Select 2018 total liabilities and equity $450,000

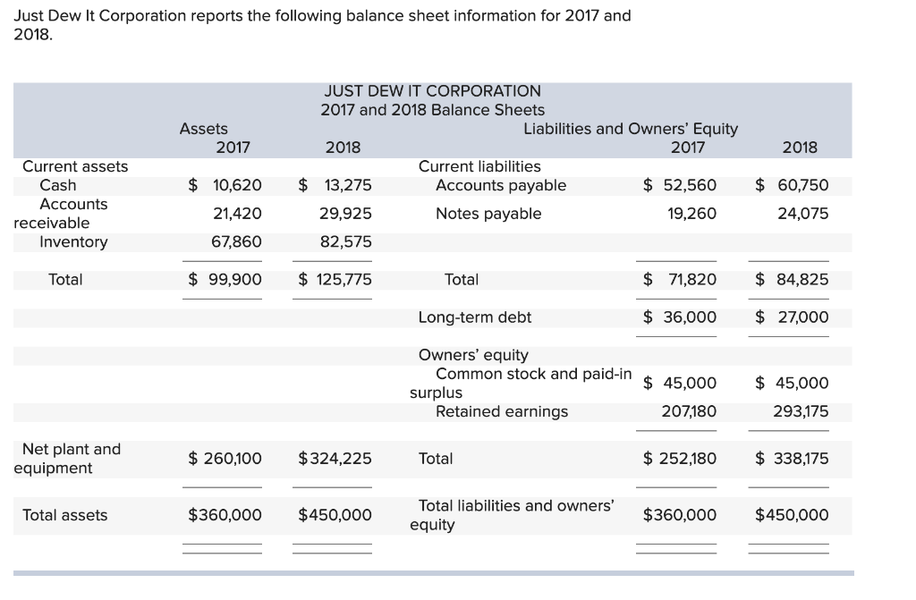[x=792, y=515]
